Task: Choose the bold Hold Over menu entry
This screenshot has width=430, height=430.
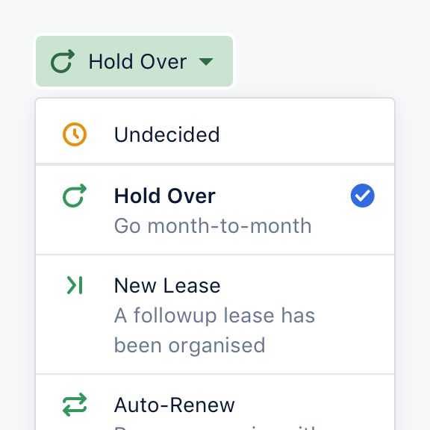Action: point(215,210)
